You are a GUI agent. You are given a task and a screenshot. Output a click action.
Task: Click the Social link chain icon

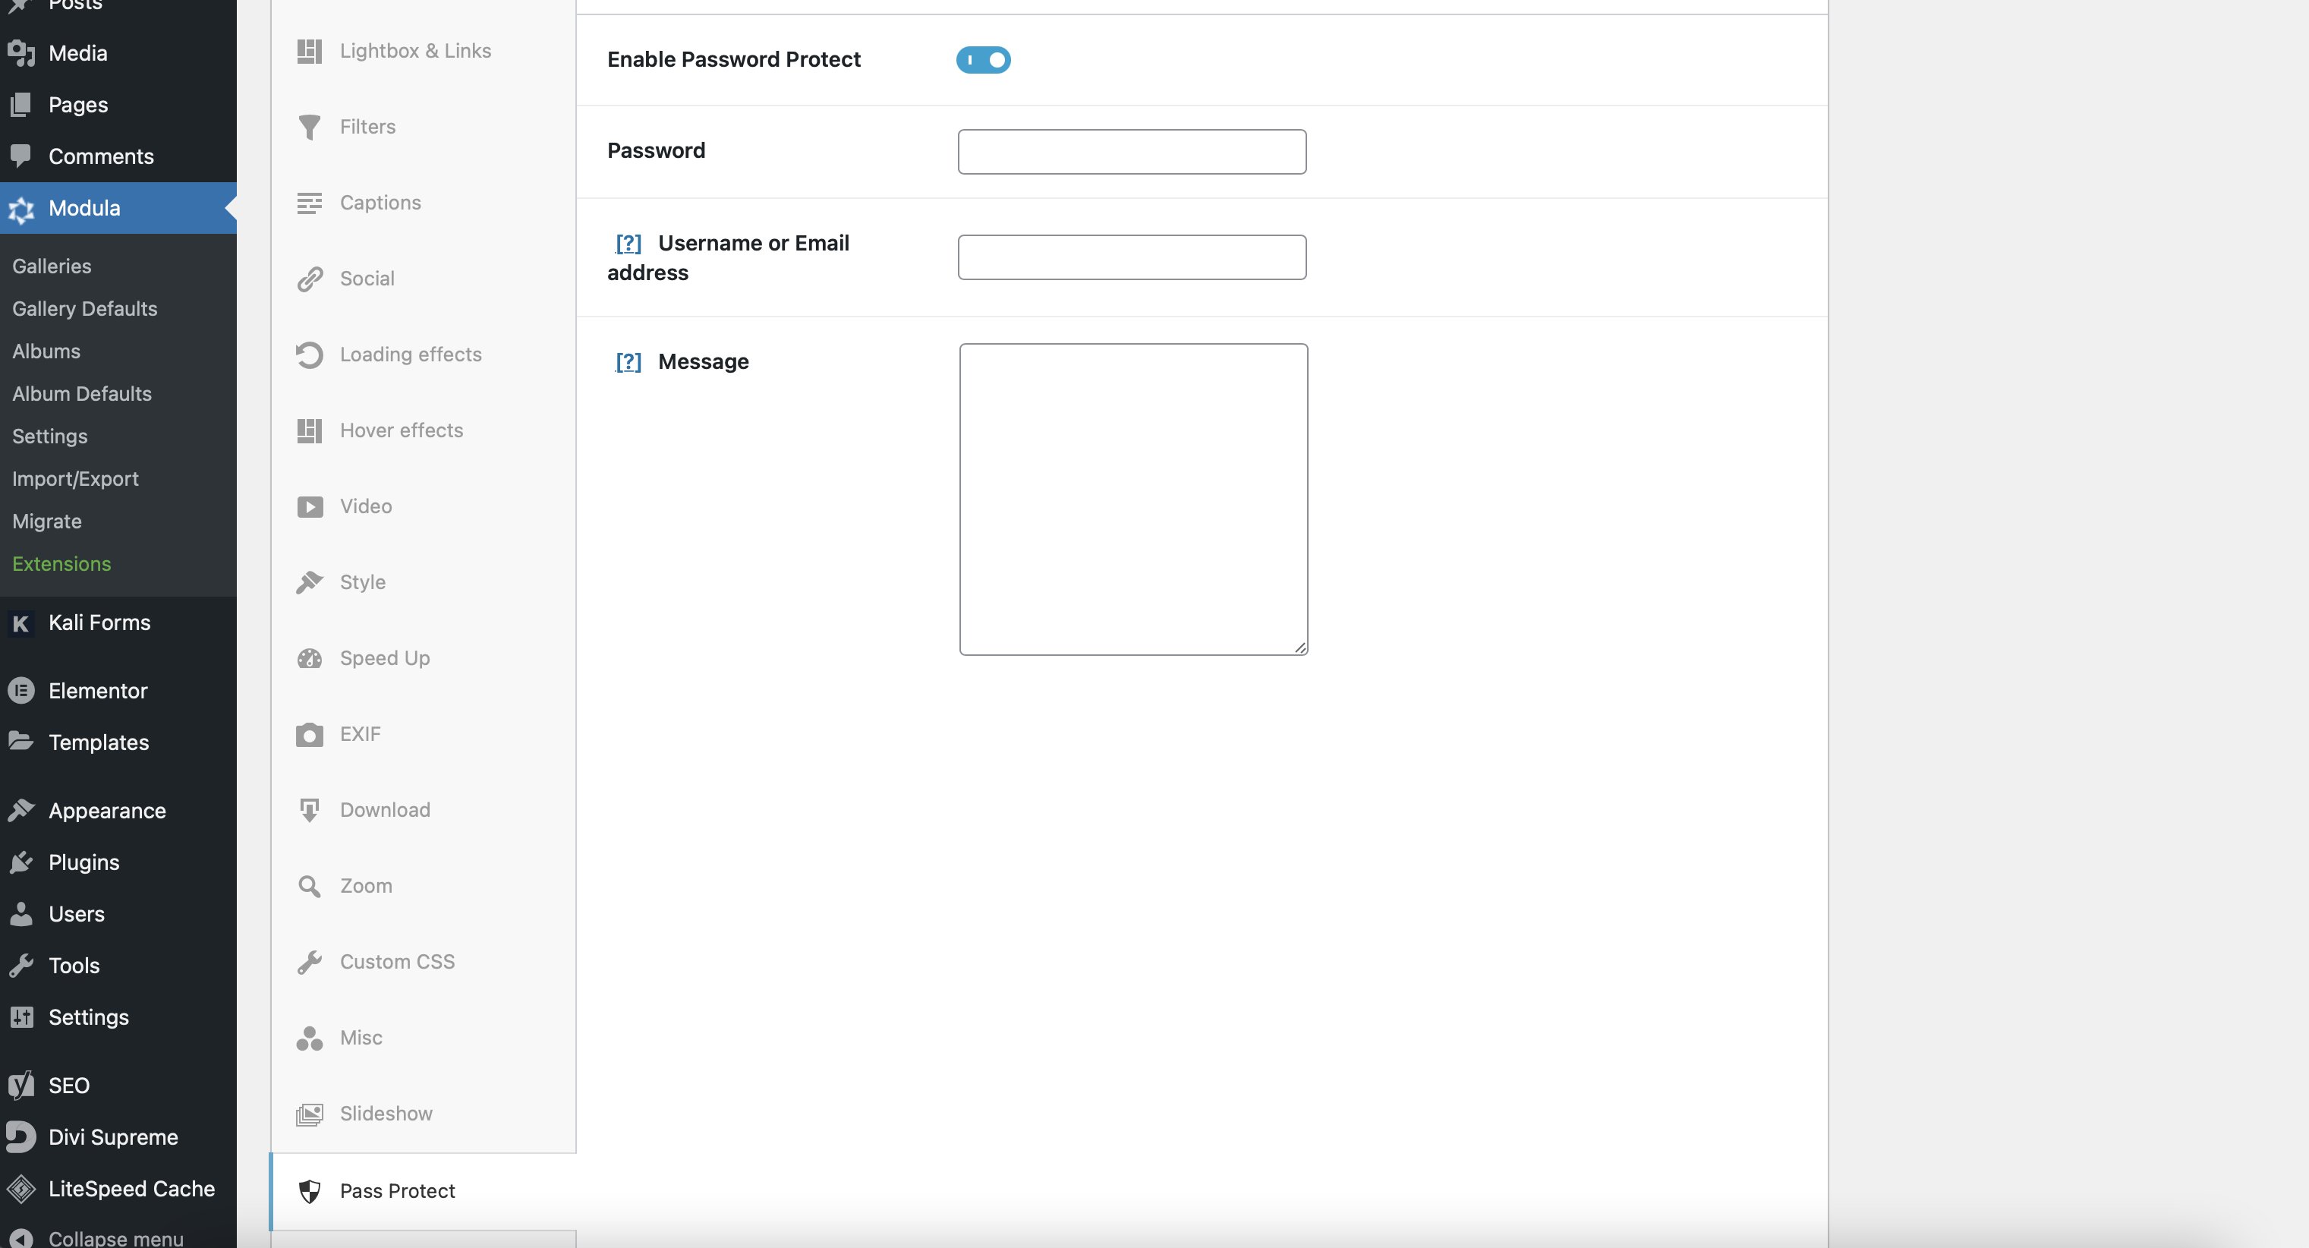coord(309,279)
